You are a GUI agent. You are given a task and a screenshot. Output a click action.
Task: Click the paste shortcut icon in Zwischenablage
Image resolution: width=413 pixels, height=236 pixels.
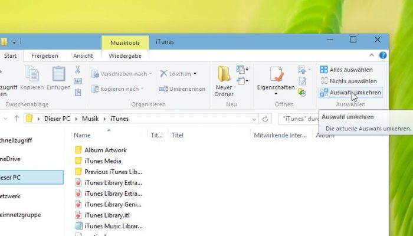pos(78,93)
